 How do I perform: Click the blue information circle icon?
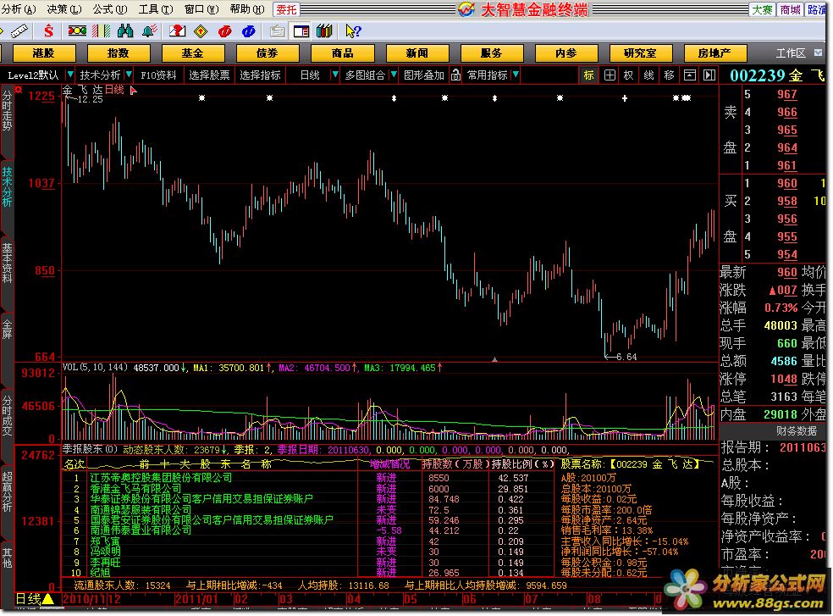pos(248,31)
